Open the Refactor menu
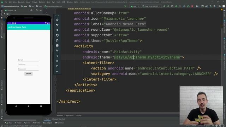226x127 pixels. tap(42, 2)
